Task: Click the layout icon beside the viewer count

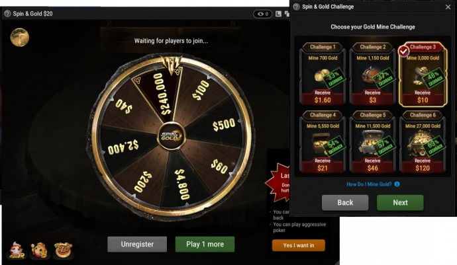Action: pyautogui.click(x=278, y=14)
